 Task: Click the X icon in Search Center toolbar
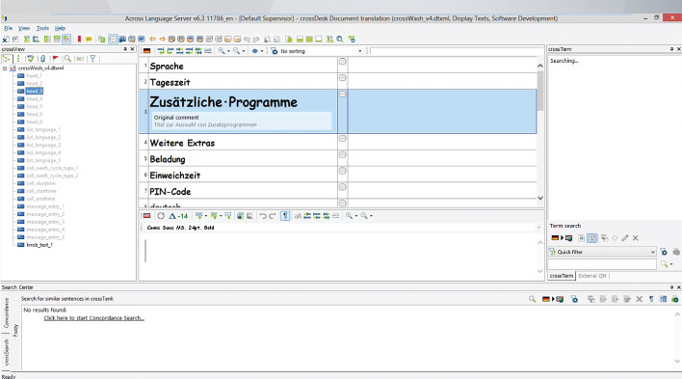click(639, 299)
